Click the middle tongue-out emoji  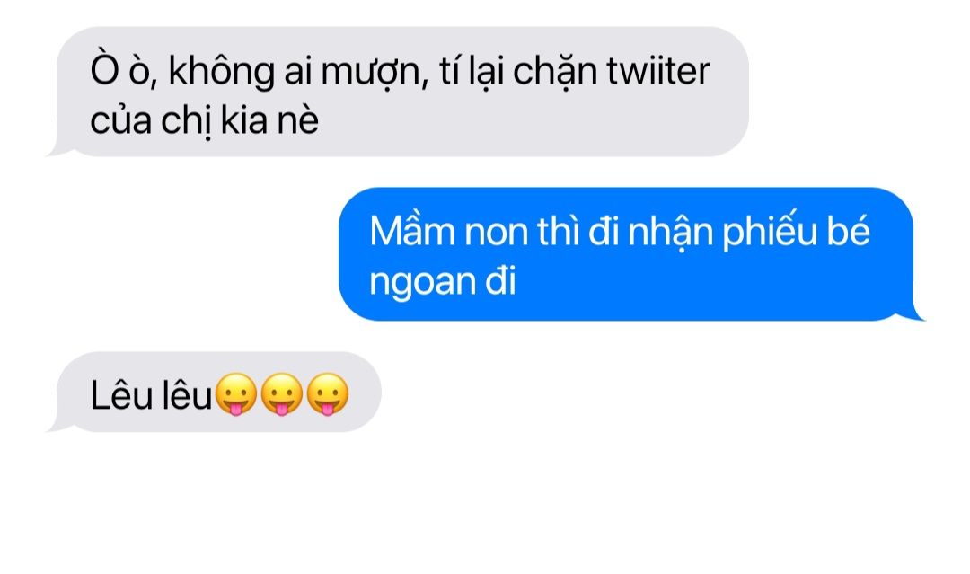[x=281, y=394]
